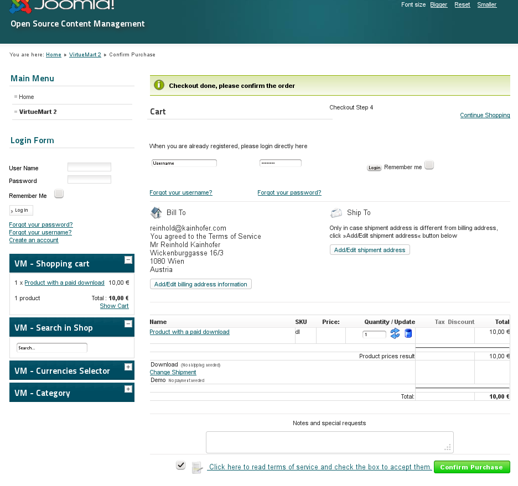Image resolution: width=518 pixels, height=486 pixels.
Task: Open Show Cart link
Action: click(115, 306)
